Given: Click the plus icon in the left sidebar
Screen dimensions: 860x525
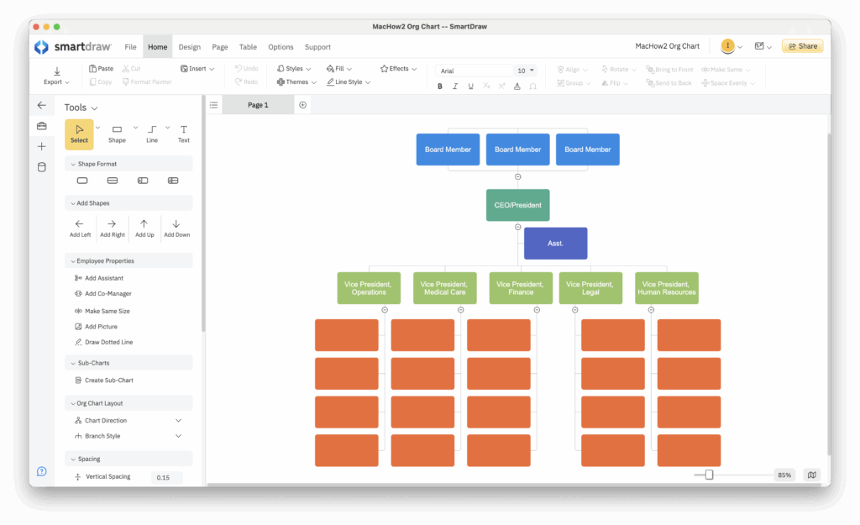Looking at the screenshot, I should tap(42, 146).
